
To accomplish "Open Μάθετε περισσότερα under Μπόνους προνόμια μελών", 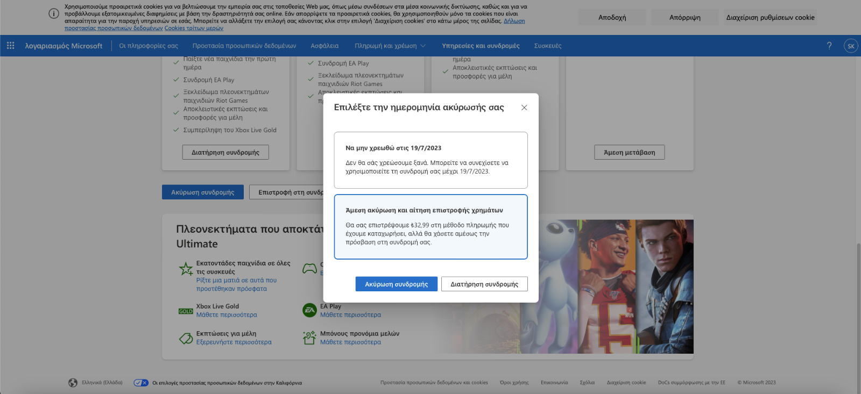I will (350, 342).
